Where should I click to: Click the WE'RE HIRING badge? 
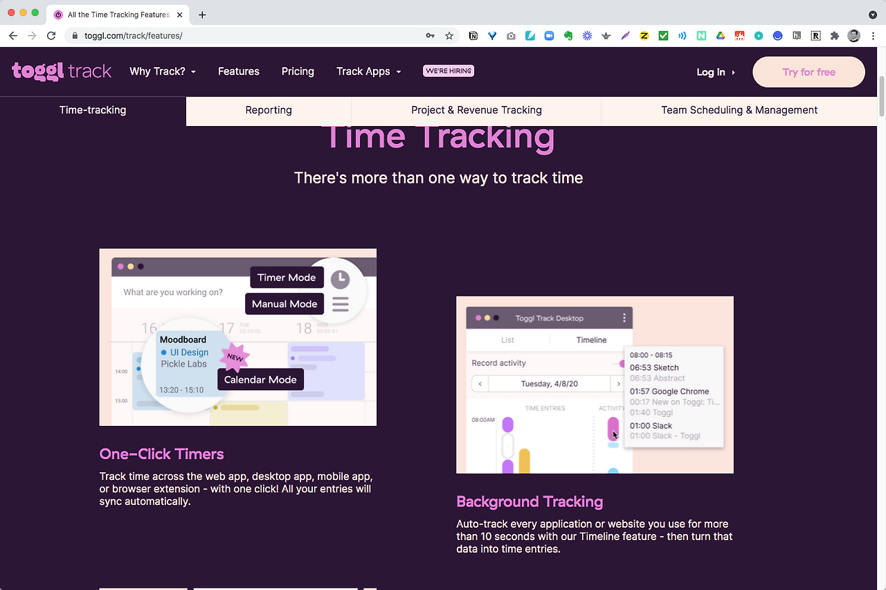(448, 70)
